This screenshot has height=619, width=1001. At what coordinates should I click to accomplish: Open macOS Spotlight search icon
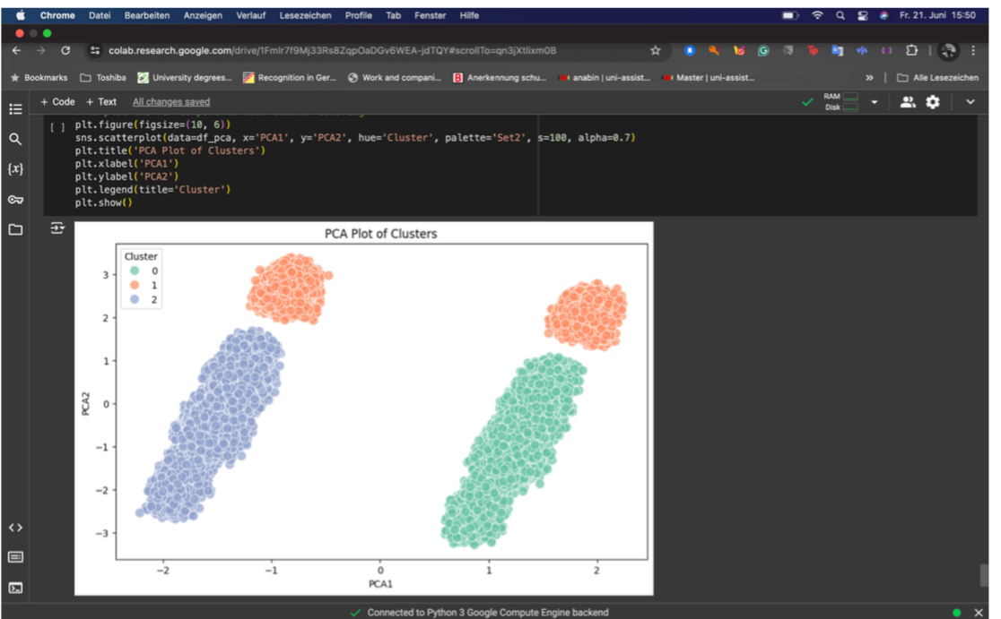[840, 15]
